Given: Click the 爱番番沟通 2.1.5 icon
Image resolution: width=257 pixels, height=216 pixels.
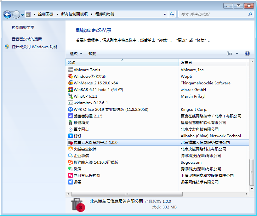Looking at the screenshot, I should click(x=70, y=116).
